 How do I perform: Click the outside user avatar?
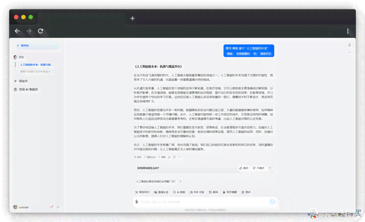15,207
